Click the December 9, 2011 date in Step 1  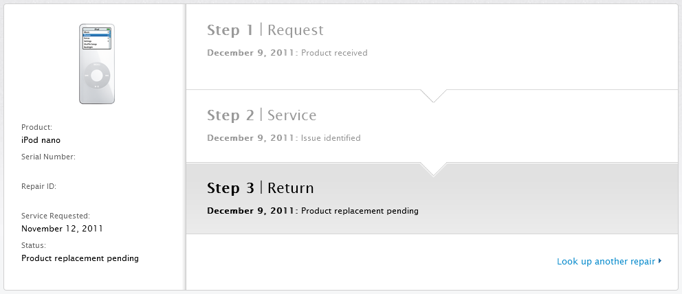coord(250,53)
